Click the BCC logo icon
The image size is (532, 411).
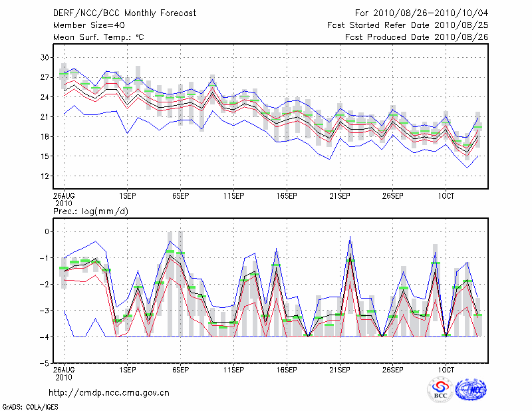tap(440, 390)
